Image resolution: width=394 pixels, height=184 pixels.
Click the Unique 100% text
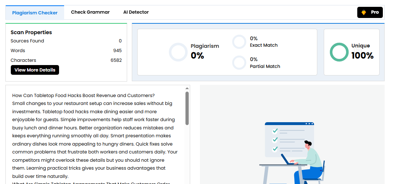click(362, 52)
